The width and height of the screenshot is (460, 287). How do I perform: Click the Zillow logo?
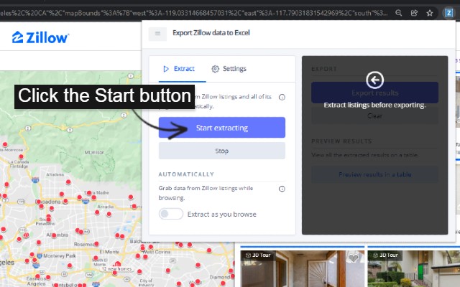(x=40, y=37)
